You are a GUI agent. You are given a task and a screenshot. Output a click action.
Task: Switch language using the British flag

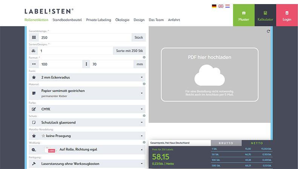tap(221, 6)
